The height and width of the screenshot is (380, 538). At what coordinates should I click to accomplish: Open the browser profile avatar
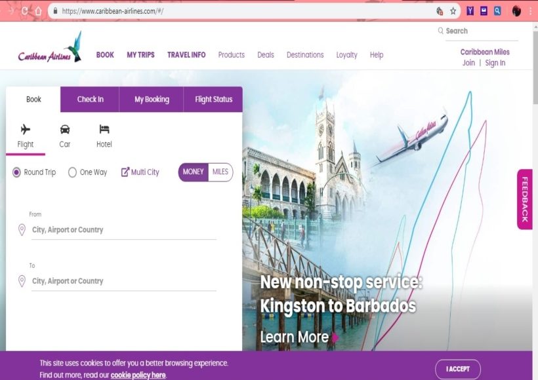pyautogui.click(x=516, y=11)
